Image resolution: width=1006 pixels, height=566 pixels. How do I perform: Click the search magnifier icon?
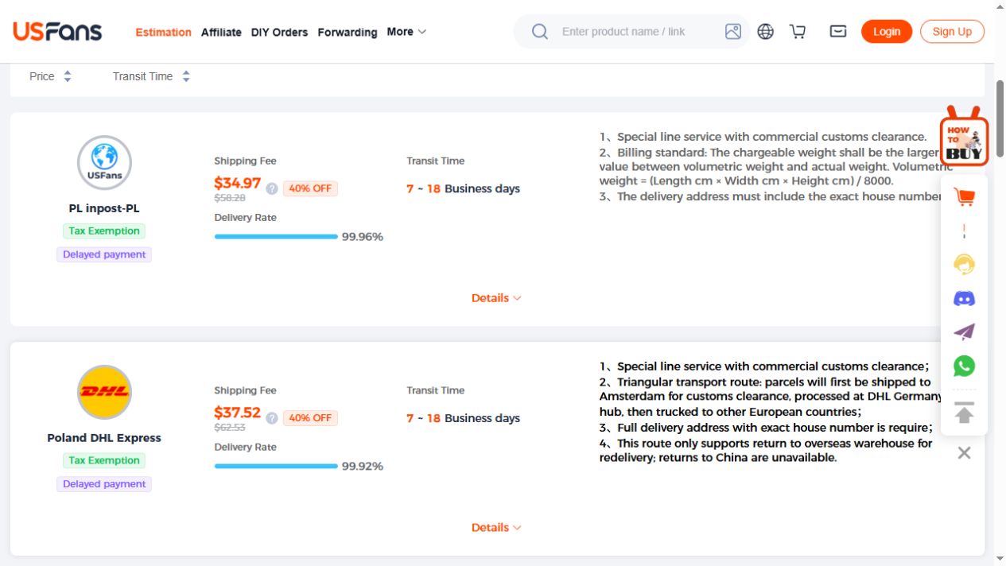[540, 32]
